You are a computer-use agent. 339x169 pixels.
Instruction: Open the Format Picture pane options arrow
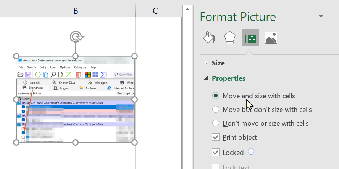pyautogui.click(x=321, y=16)
